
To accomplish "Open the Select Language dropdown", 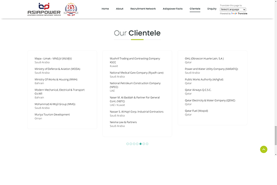I will (x=233, y=9).
